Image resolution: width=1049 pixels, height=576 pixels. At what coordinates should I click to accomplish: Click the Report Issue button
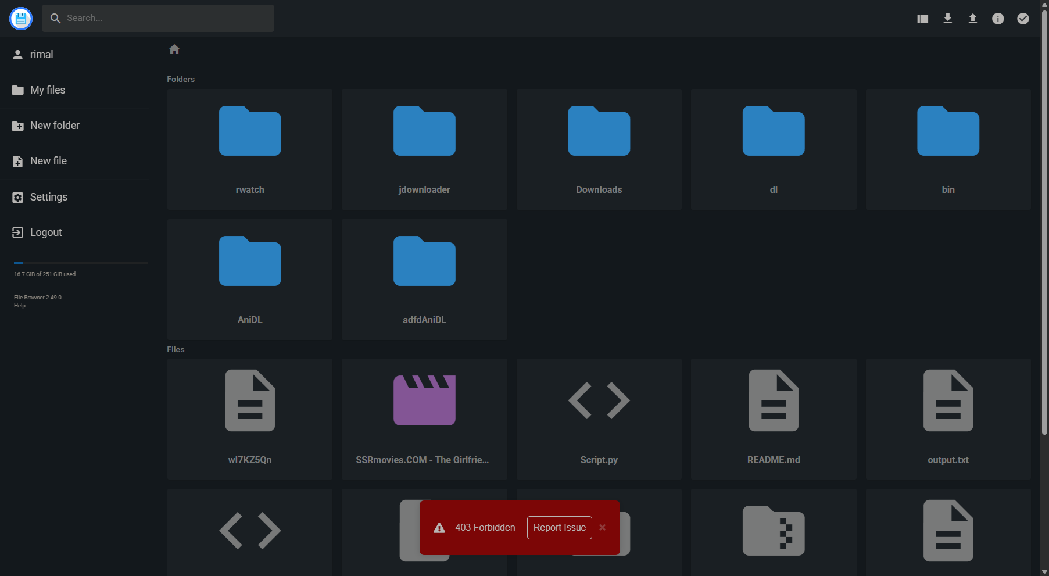pos(560,528)
